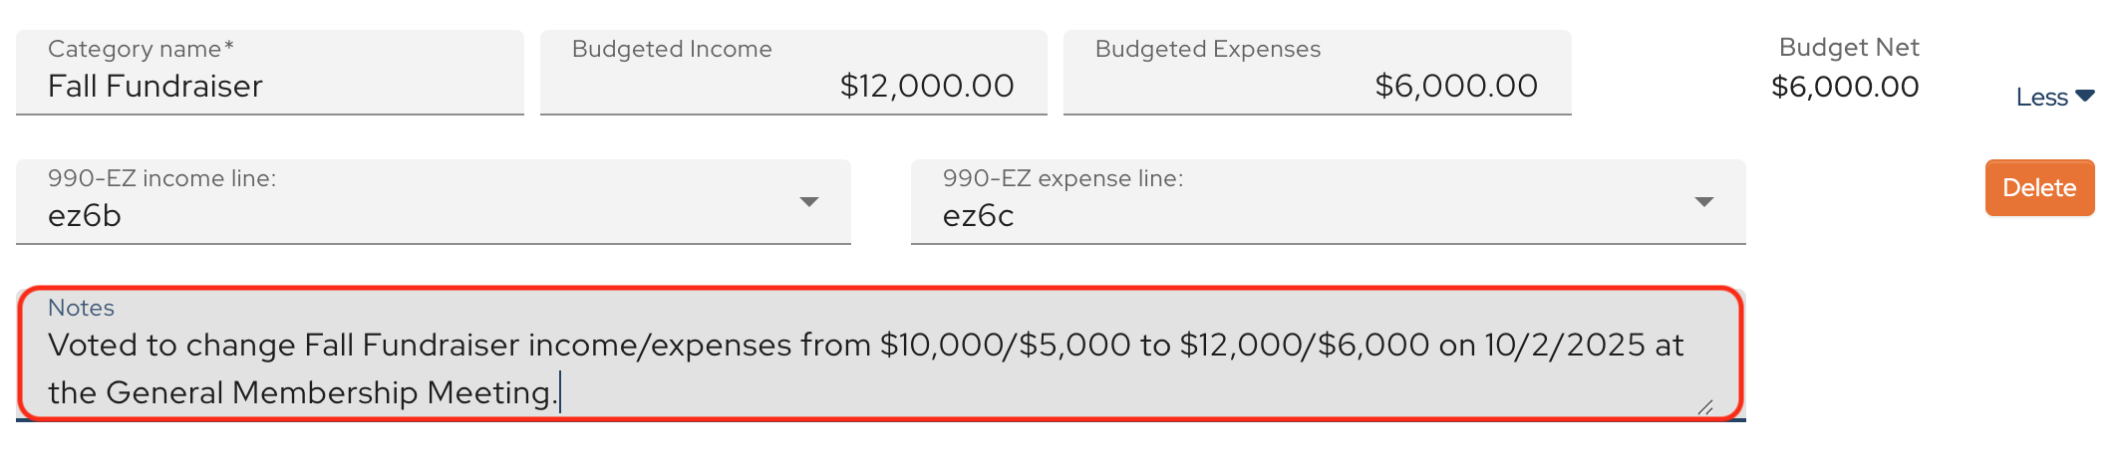Click the $6,000.00 Budgeted Expenses amount
This screenshot has height=472, width=2125.
click(1455, 87)
